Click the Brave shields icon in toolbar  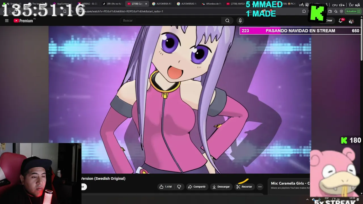[x=341, y=11]
